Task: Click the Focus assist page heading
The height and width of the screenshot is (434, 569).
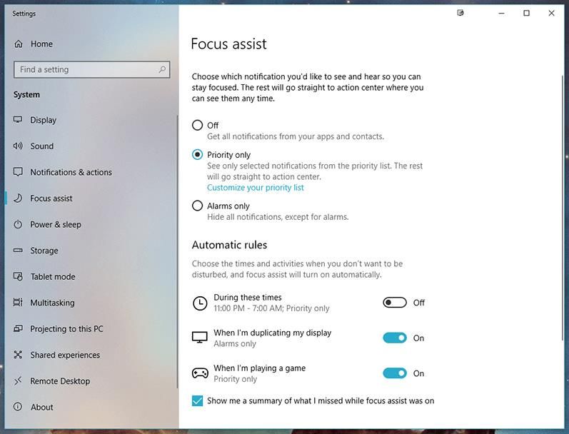Action: [x=228, y=44]
